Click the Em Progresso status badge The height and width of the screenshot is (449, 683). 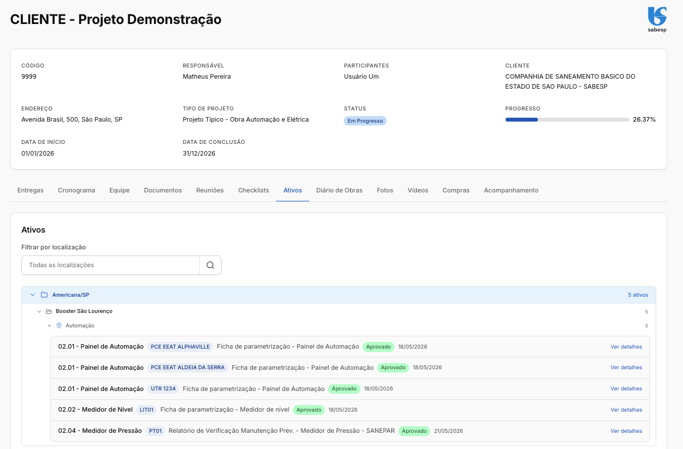pos(365,120)
